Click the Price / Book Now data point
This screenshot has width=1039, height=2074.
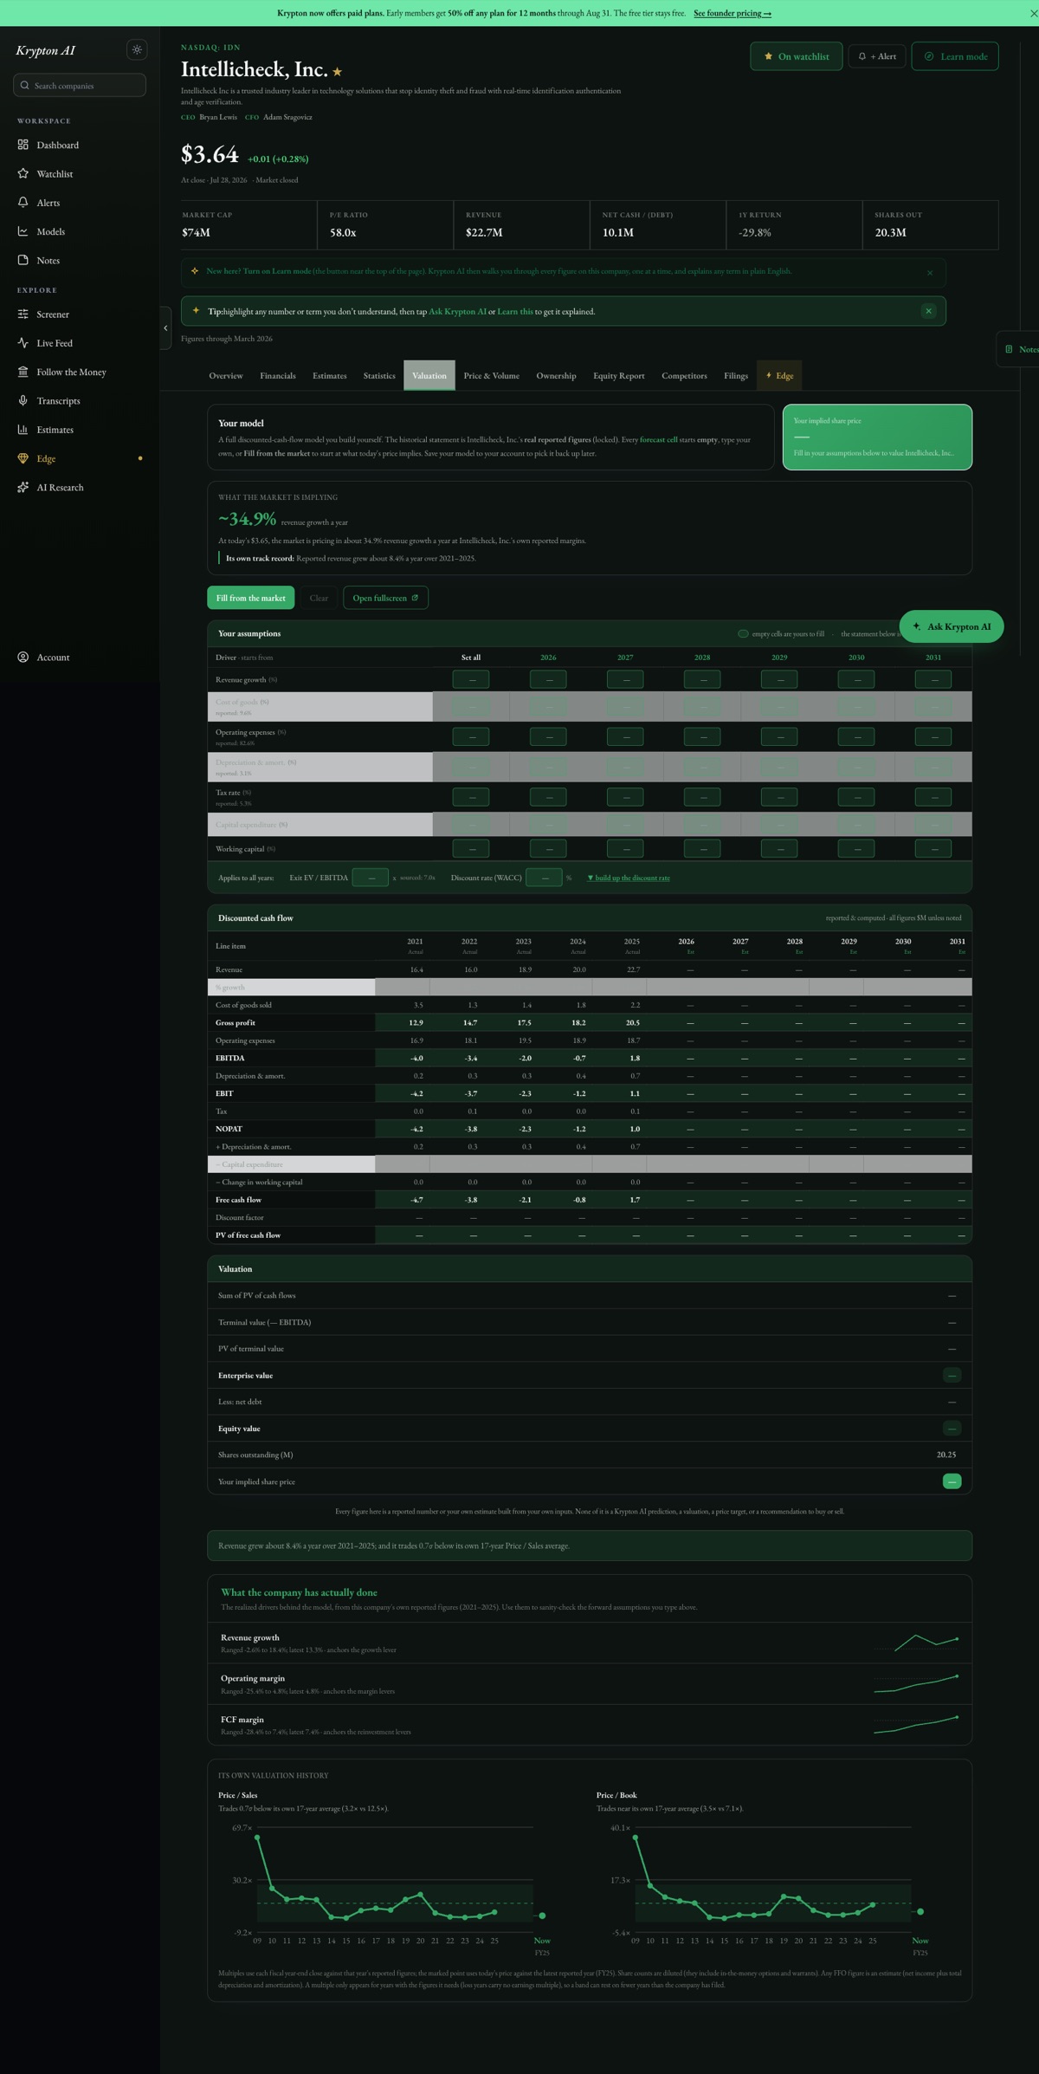(x=920, y=1911)
